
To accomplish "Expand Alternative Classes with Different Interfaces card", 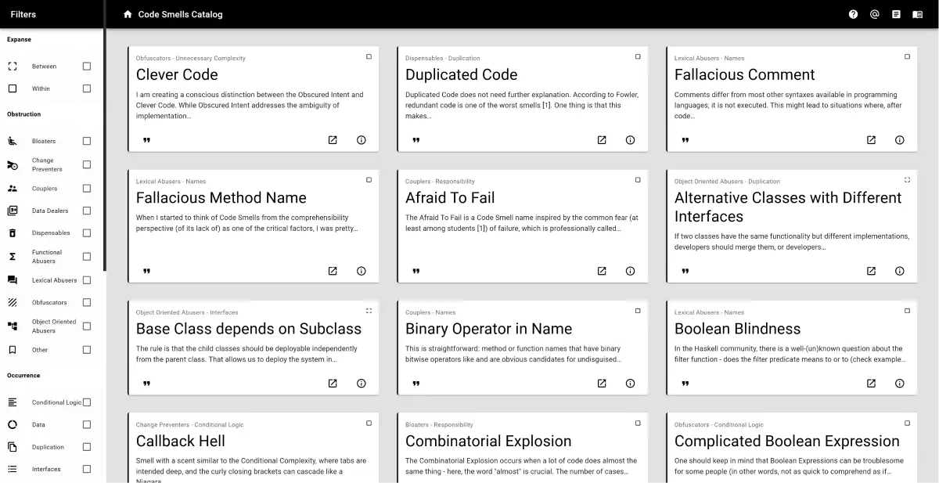I will pos(907,180).
